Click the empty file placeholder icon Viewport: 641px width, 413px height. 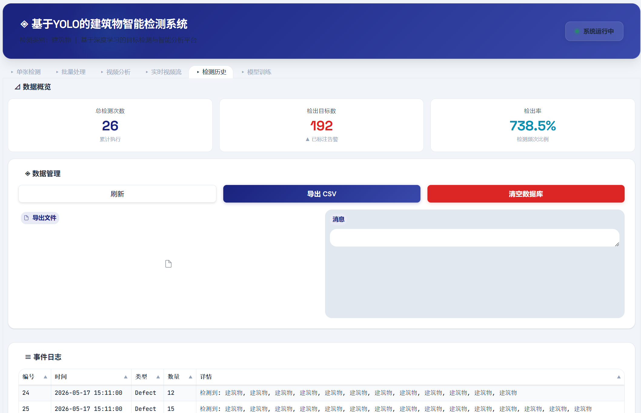coord(168,264)
